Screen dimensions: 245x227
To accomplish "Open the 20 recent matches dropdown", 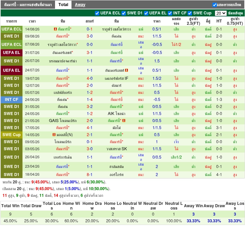I will tap(220, 13).
